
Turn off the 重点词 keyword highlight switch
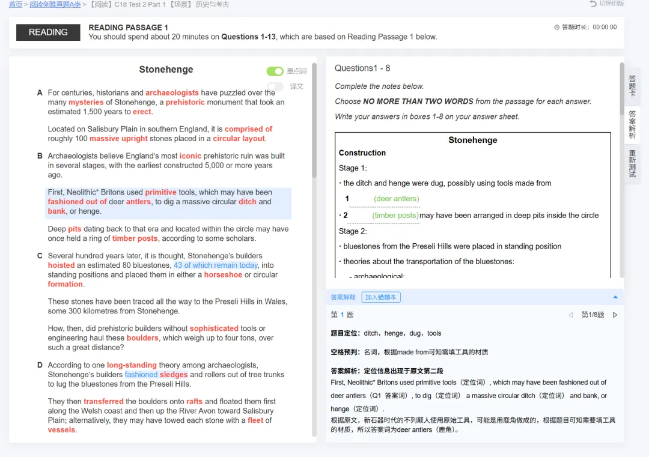tap(275, 71)
